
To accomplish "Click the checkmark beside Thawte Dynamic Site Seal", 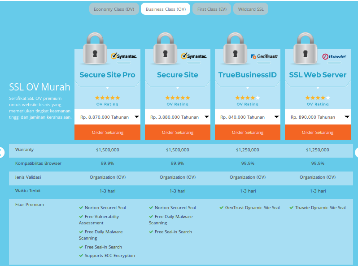I will 292,208.
